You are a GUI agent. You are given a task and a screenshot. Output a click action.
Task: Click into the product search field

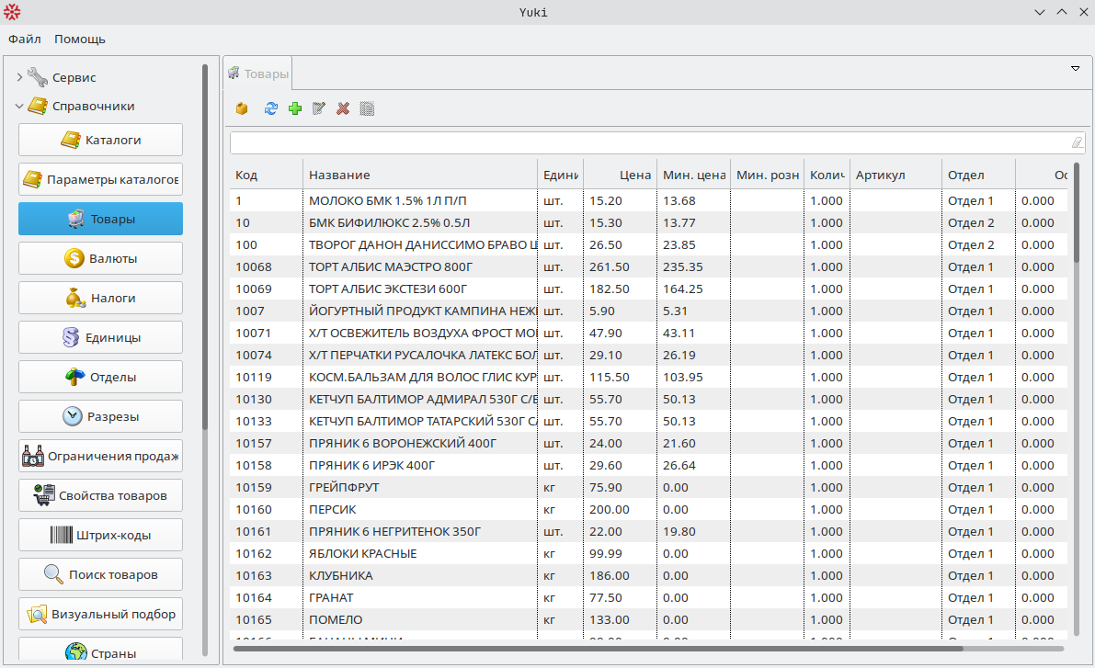tap(644, 142)
